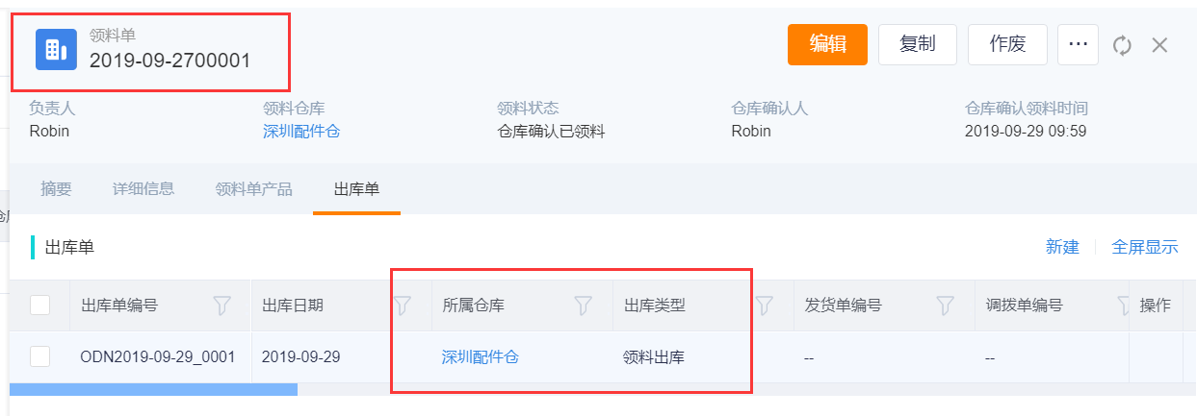Image resolution: width=1197 pixels, height=416 pixels.
Task: Filter the 出库单编号 column
Action: click(221, 306)
